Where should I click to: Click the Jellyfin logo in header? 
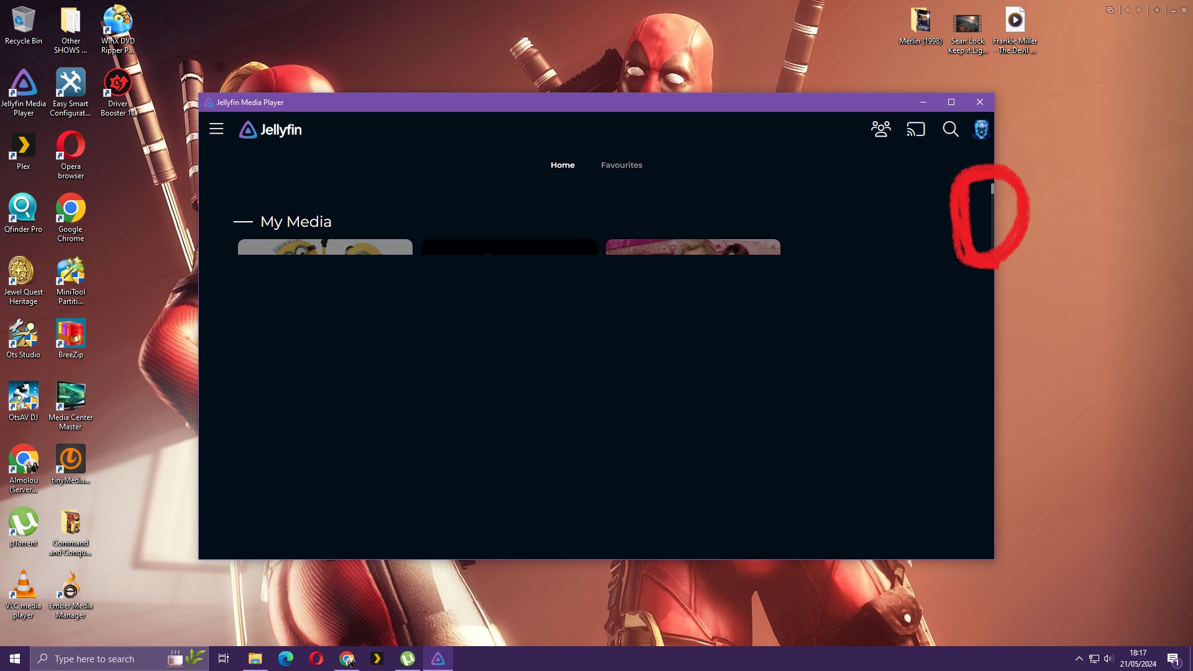click(270, 130)
